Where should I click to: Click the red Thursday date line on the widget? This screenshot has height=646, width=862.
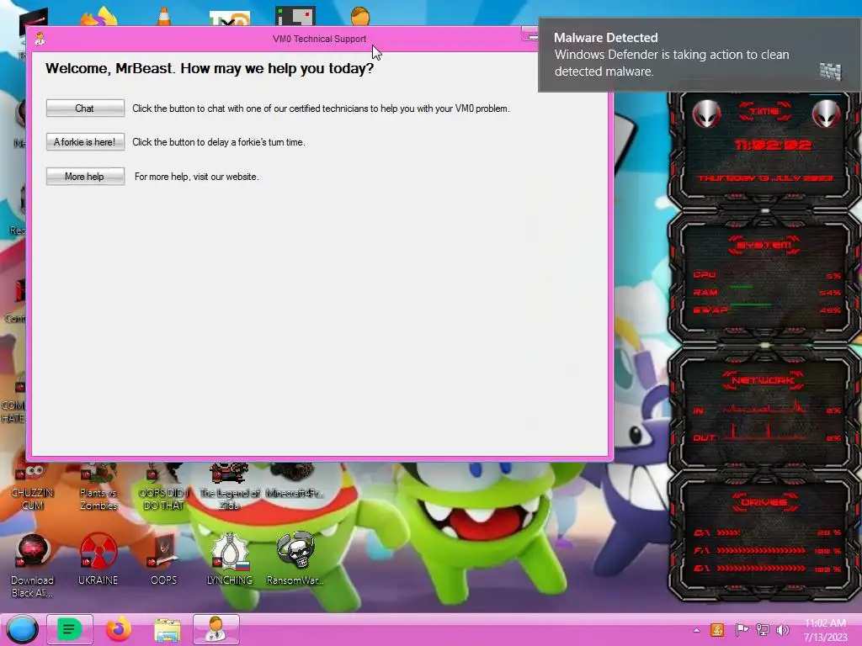tap(765, 178)
